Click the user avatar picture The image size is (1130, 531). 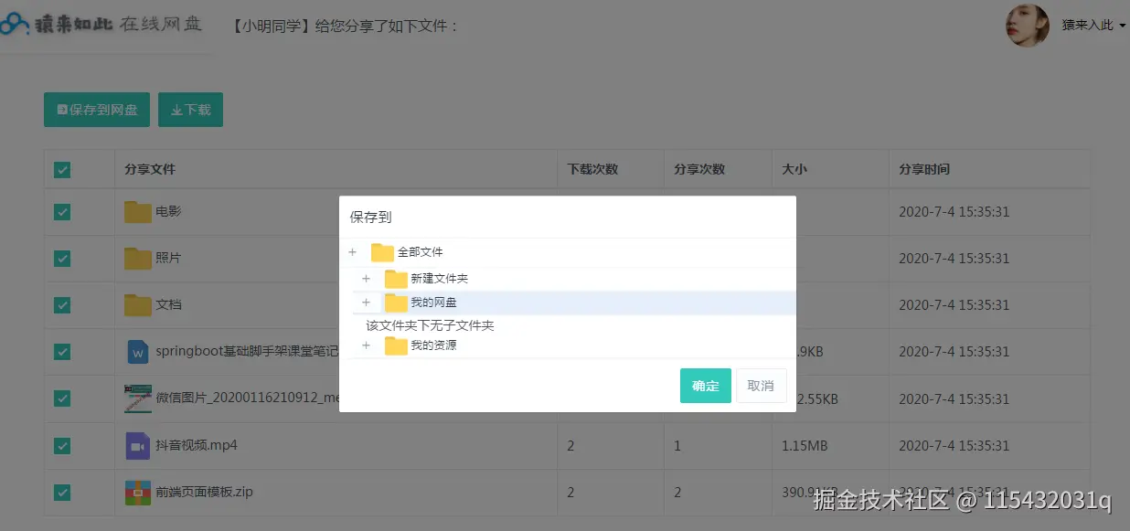[x=1028, y=26]
